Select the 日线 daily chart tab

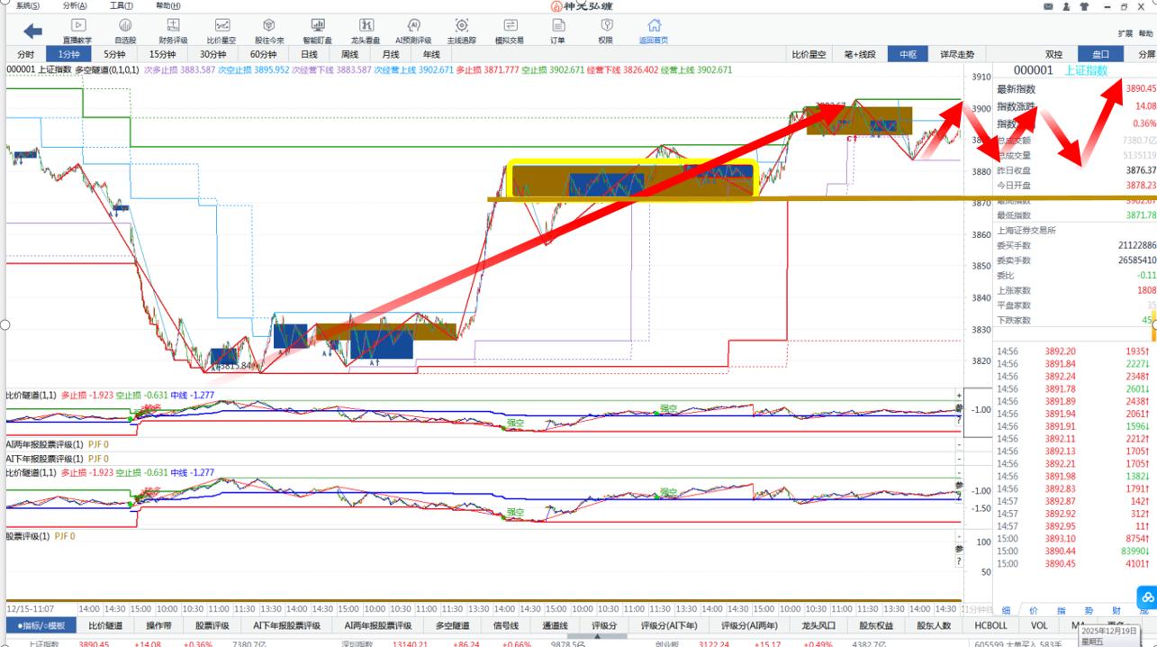point(309,54)
